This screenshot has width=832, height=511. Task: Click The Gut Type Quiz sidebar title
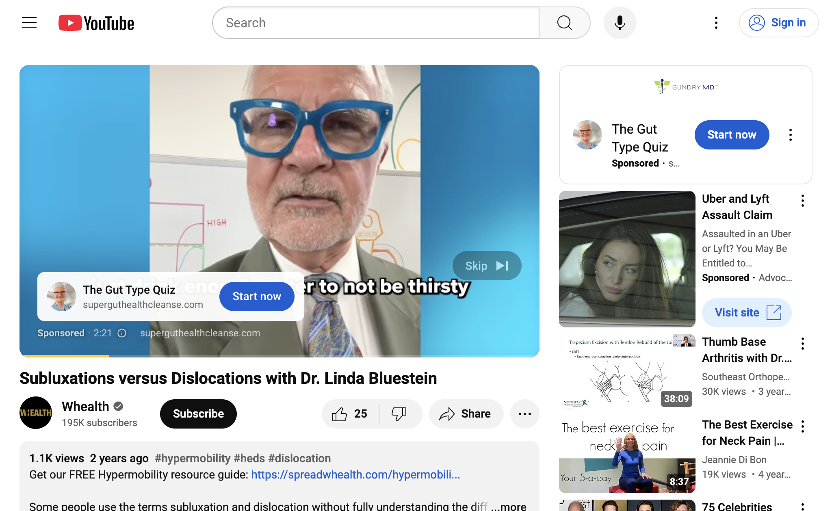click(x=640, y=138)
